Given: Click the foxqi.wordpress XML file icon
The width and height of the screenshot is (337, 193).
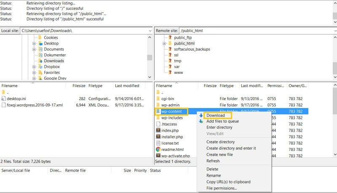Looking at the screenshot, I should (3, 105).
